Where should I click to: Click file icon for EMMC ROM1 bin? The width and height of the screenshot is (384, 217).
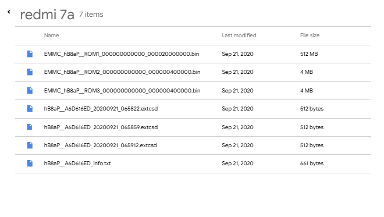30,54
